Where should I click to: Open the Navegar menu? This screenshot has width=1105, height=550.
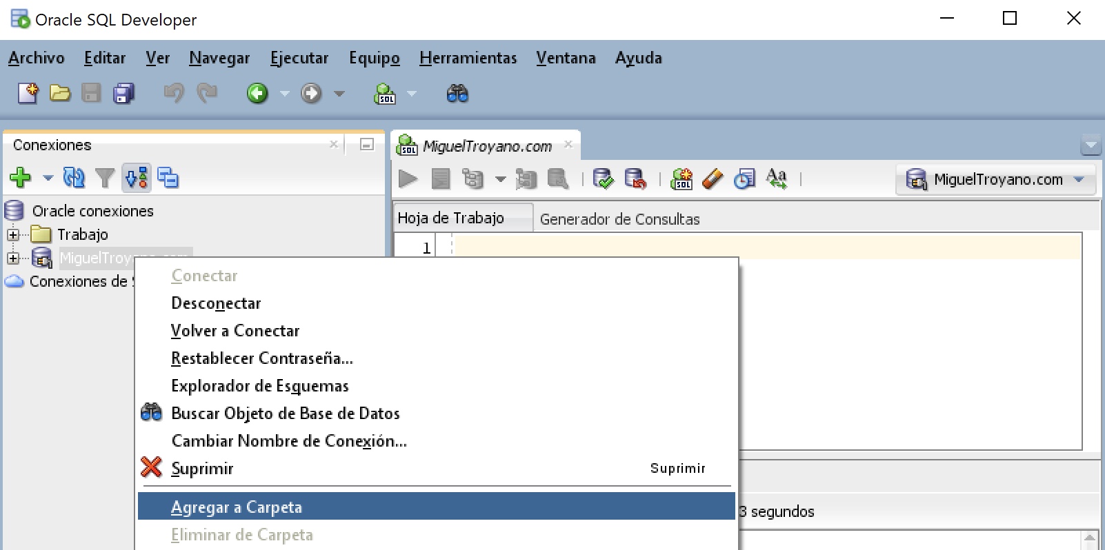(x=219, y=58)
